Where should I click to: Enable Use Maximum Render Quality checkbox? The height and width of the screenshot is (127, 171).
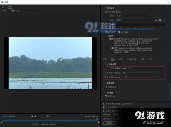[x=104, y=104]
